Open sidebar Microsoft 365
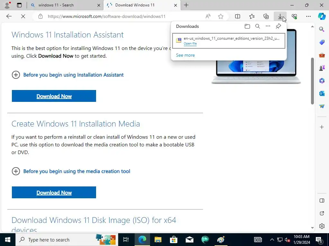This screenshot has height=246, width=329. click(322, 80)
